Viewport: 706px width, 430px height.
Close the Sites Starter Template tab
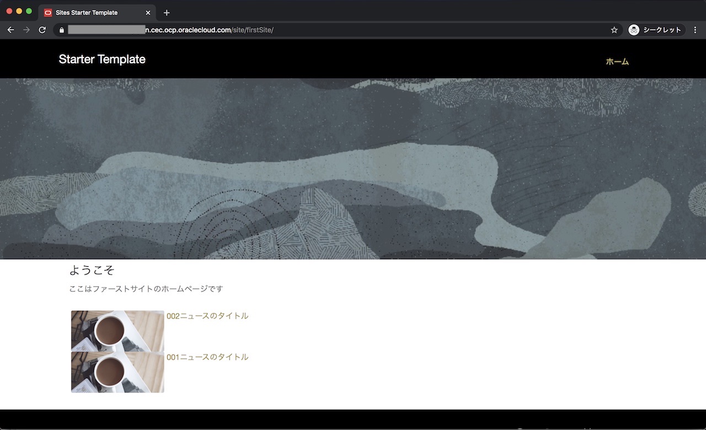pyautogui.click(x=148, y=13)
